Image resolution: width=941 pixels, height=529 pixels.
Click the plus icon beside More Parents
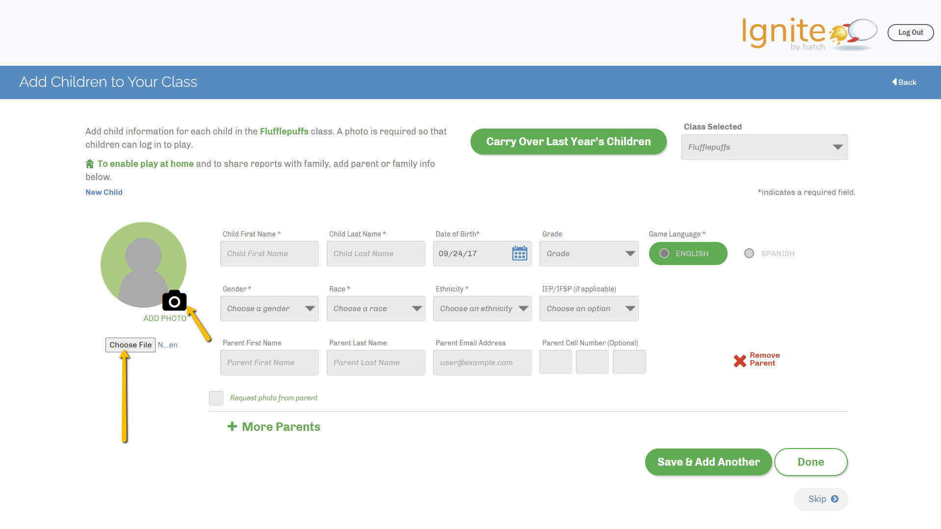coord(232,426)
